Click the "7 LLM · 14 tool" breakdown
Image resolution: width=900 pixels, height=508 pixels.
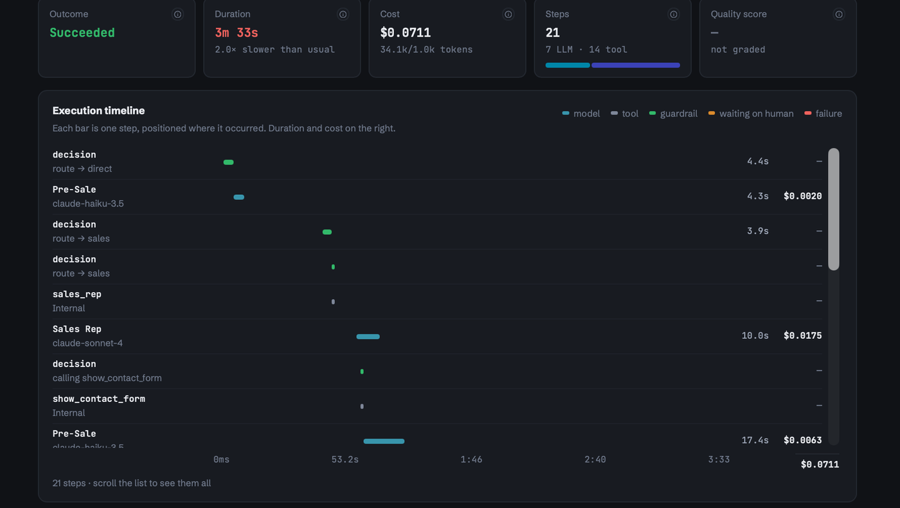(586, 50)
